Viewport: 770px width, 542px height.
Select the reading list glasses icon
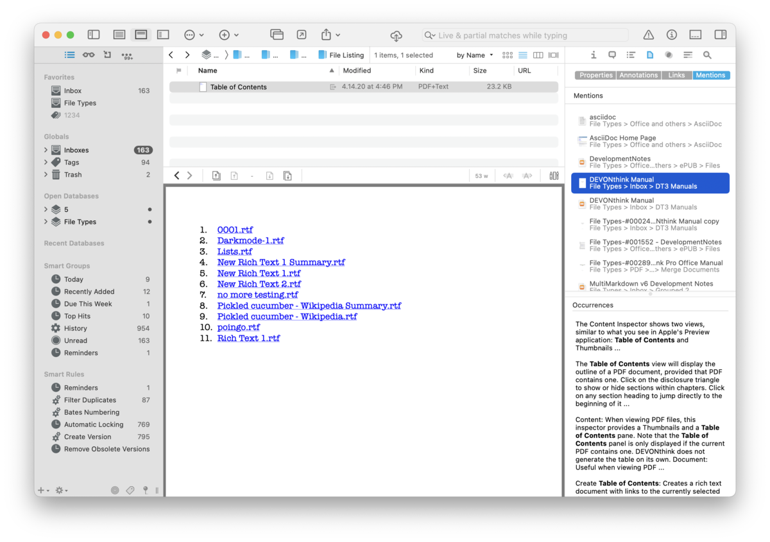pyautogui.click(x=89, y=55)
